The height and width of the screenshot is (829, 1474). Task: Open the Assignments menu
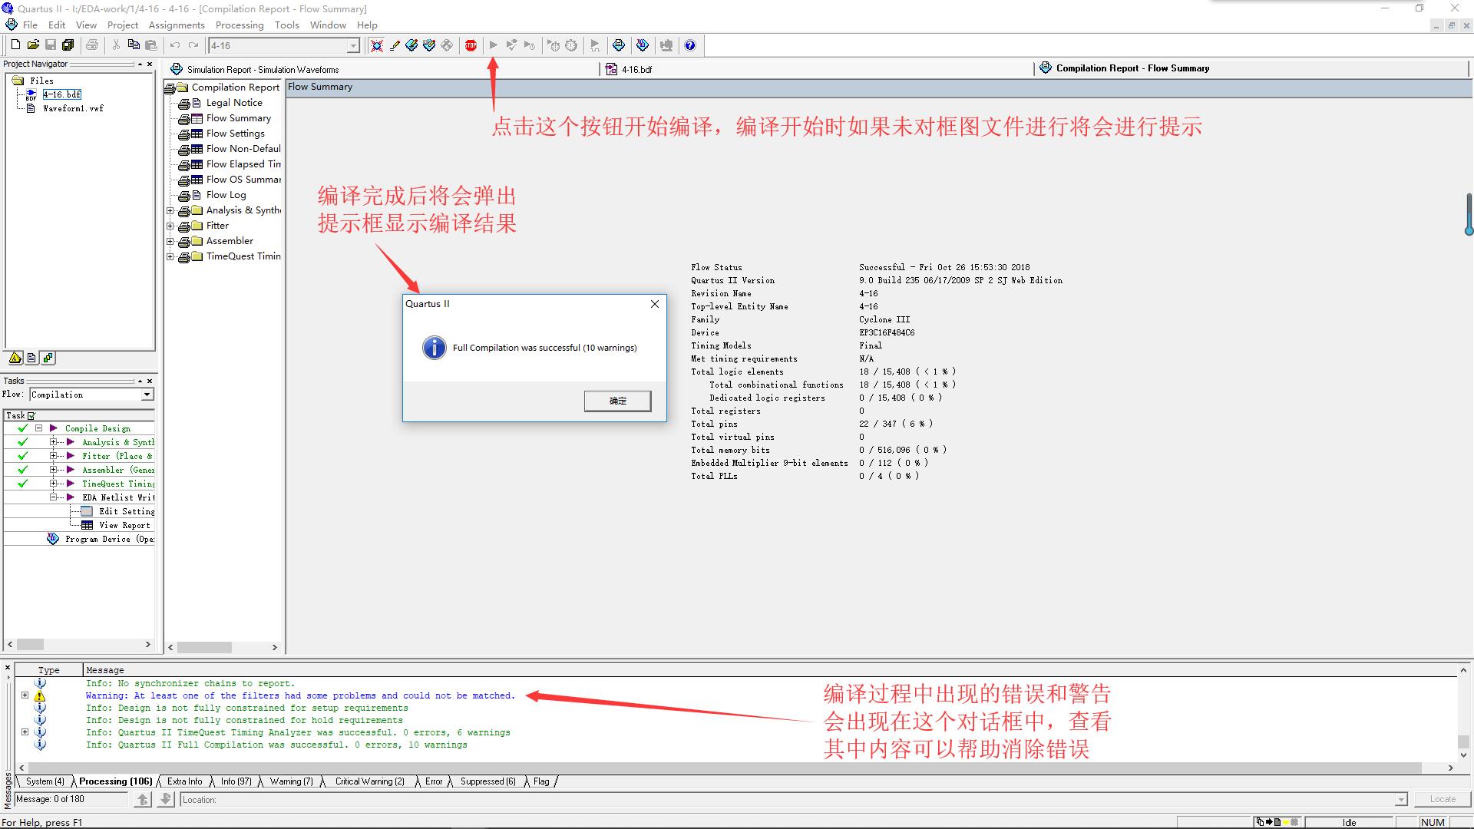(176, 25)
